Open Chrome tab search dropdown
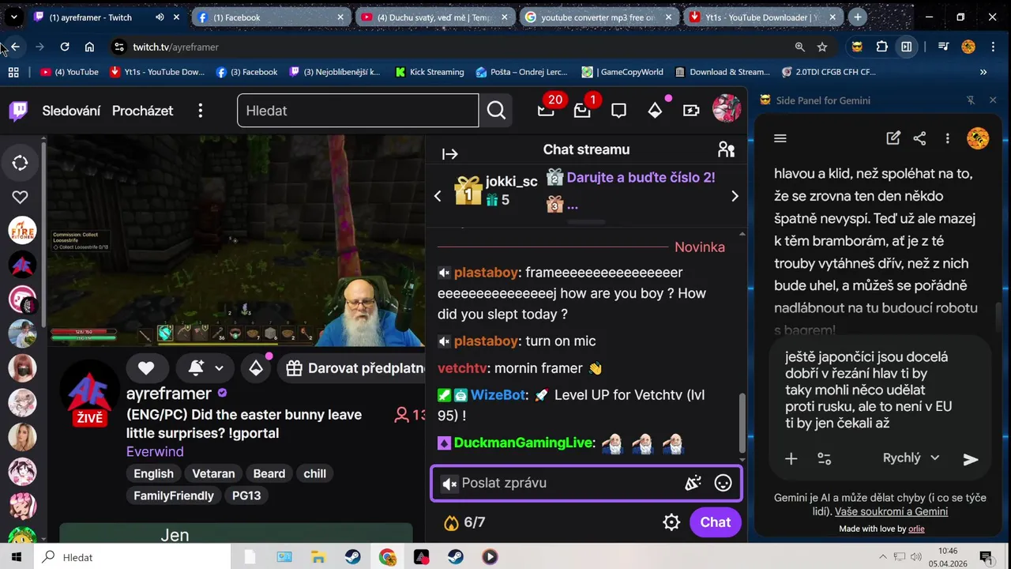Image resolution: width=1011 pixels, height=569 pixels. click(13, 17)
